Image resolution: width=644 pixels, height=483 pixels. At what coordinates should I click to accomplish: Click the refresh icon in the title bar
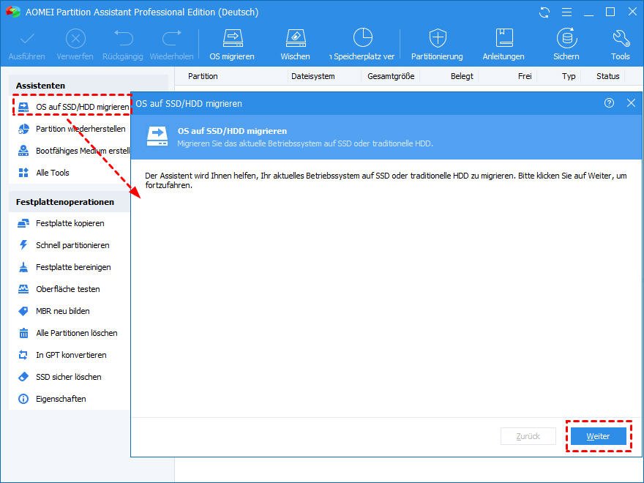[544, 12]
